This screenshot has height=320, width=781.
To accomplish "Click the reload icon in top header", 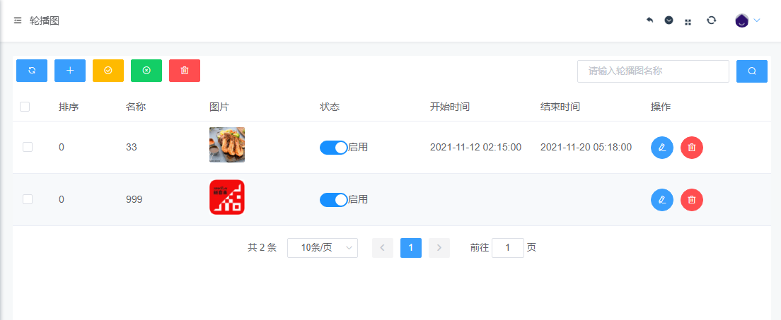I will [712, 20].
